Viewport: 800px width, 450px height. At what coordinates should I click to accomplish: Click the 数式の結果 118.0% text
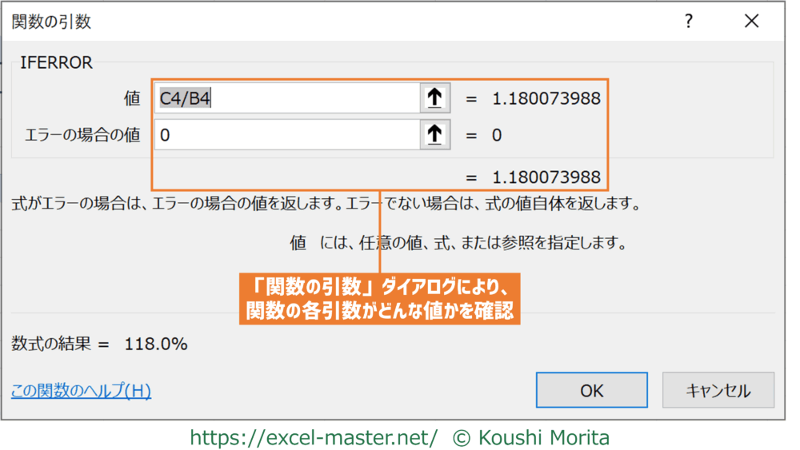click(100, 344)
